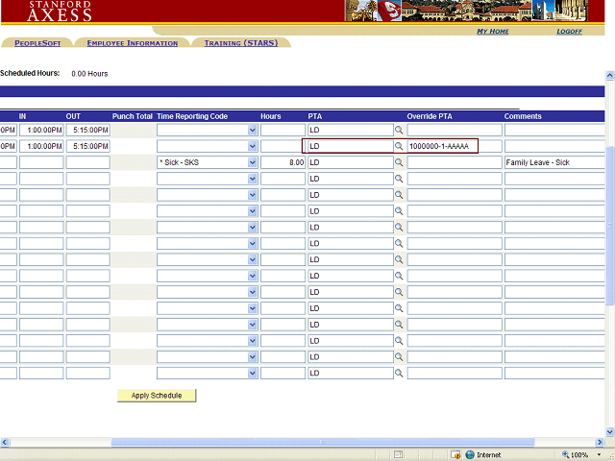The height and width of the screenshot is (461, 615).
Task: Open the Employee Information tab
Action: point(132,43)
